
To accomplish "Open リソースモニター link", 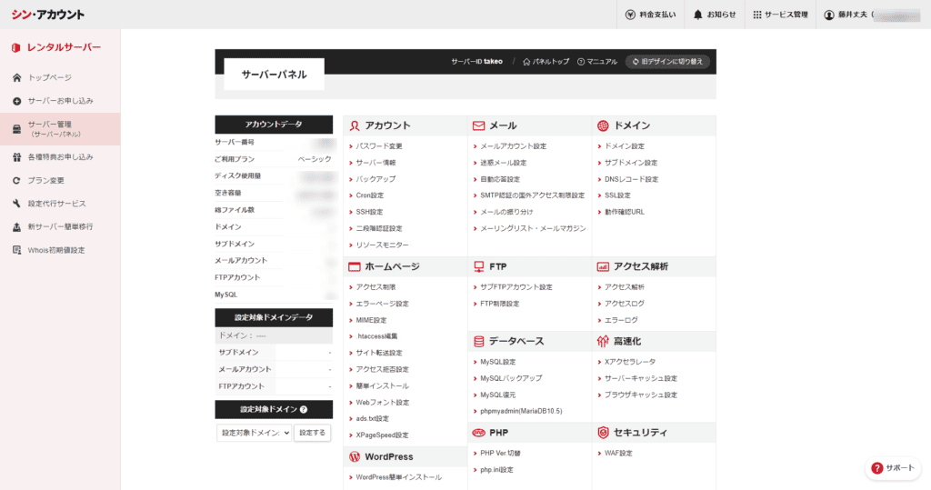I will (x=383, y=245).
